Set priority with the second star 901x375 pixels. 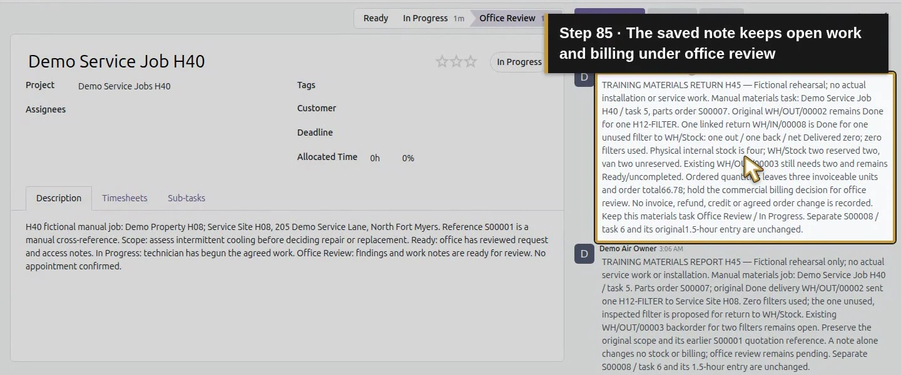pos(456,61)
